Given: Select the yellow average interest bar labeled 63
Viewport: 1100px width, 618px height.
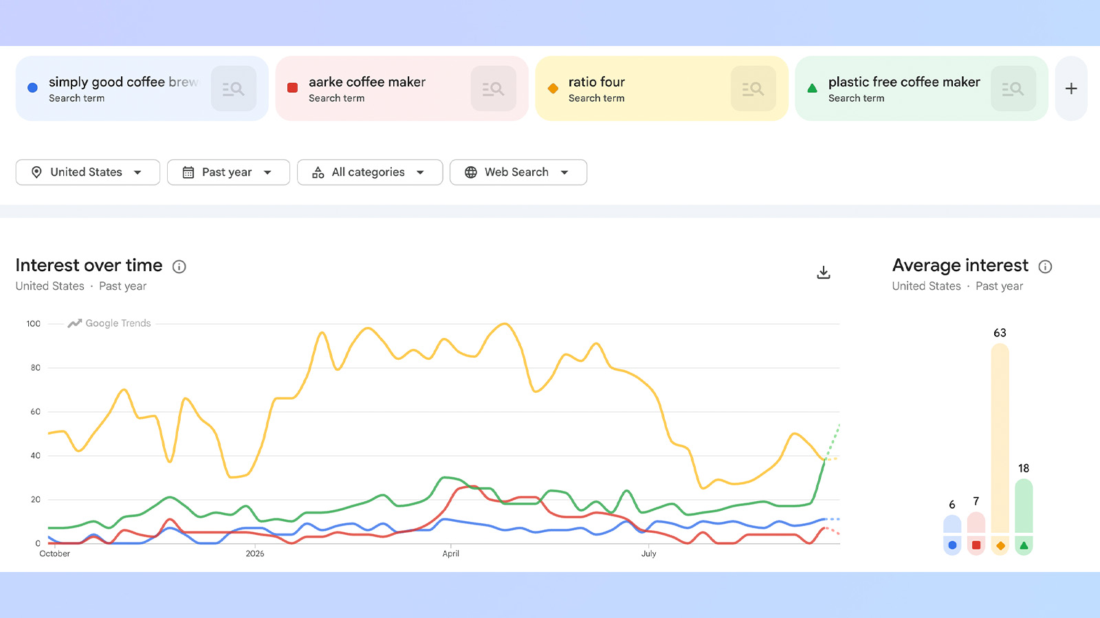Looking at the screenshot, I should pos(1000,438).
